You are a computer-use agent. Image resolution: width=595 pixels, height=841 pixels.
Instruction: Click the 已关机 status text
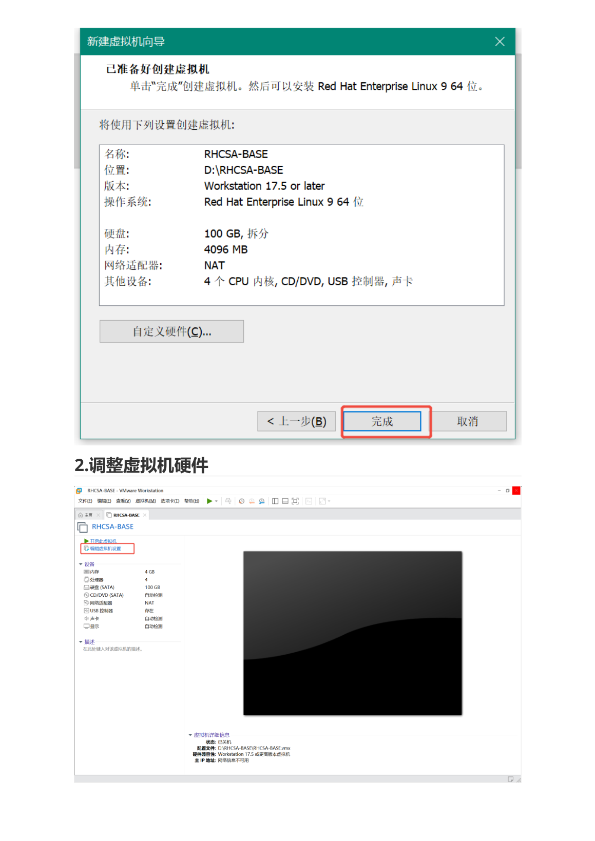coord(224,742)
